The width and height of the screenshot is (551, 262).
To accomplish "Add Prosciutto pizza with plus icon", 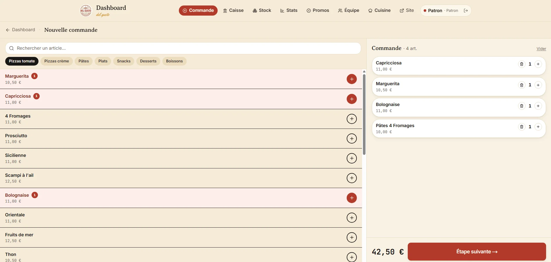I will click(352, 138).
